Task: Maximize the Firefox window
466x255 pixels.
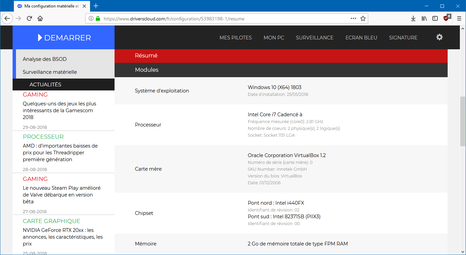Action: coord(442,6)
